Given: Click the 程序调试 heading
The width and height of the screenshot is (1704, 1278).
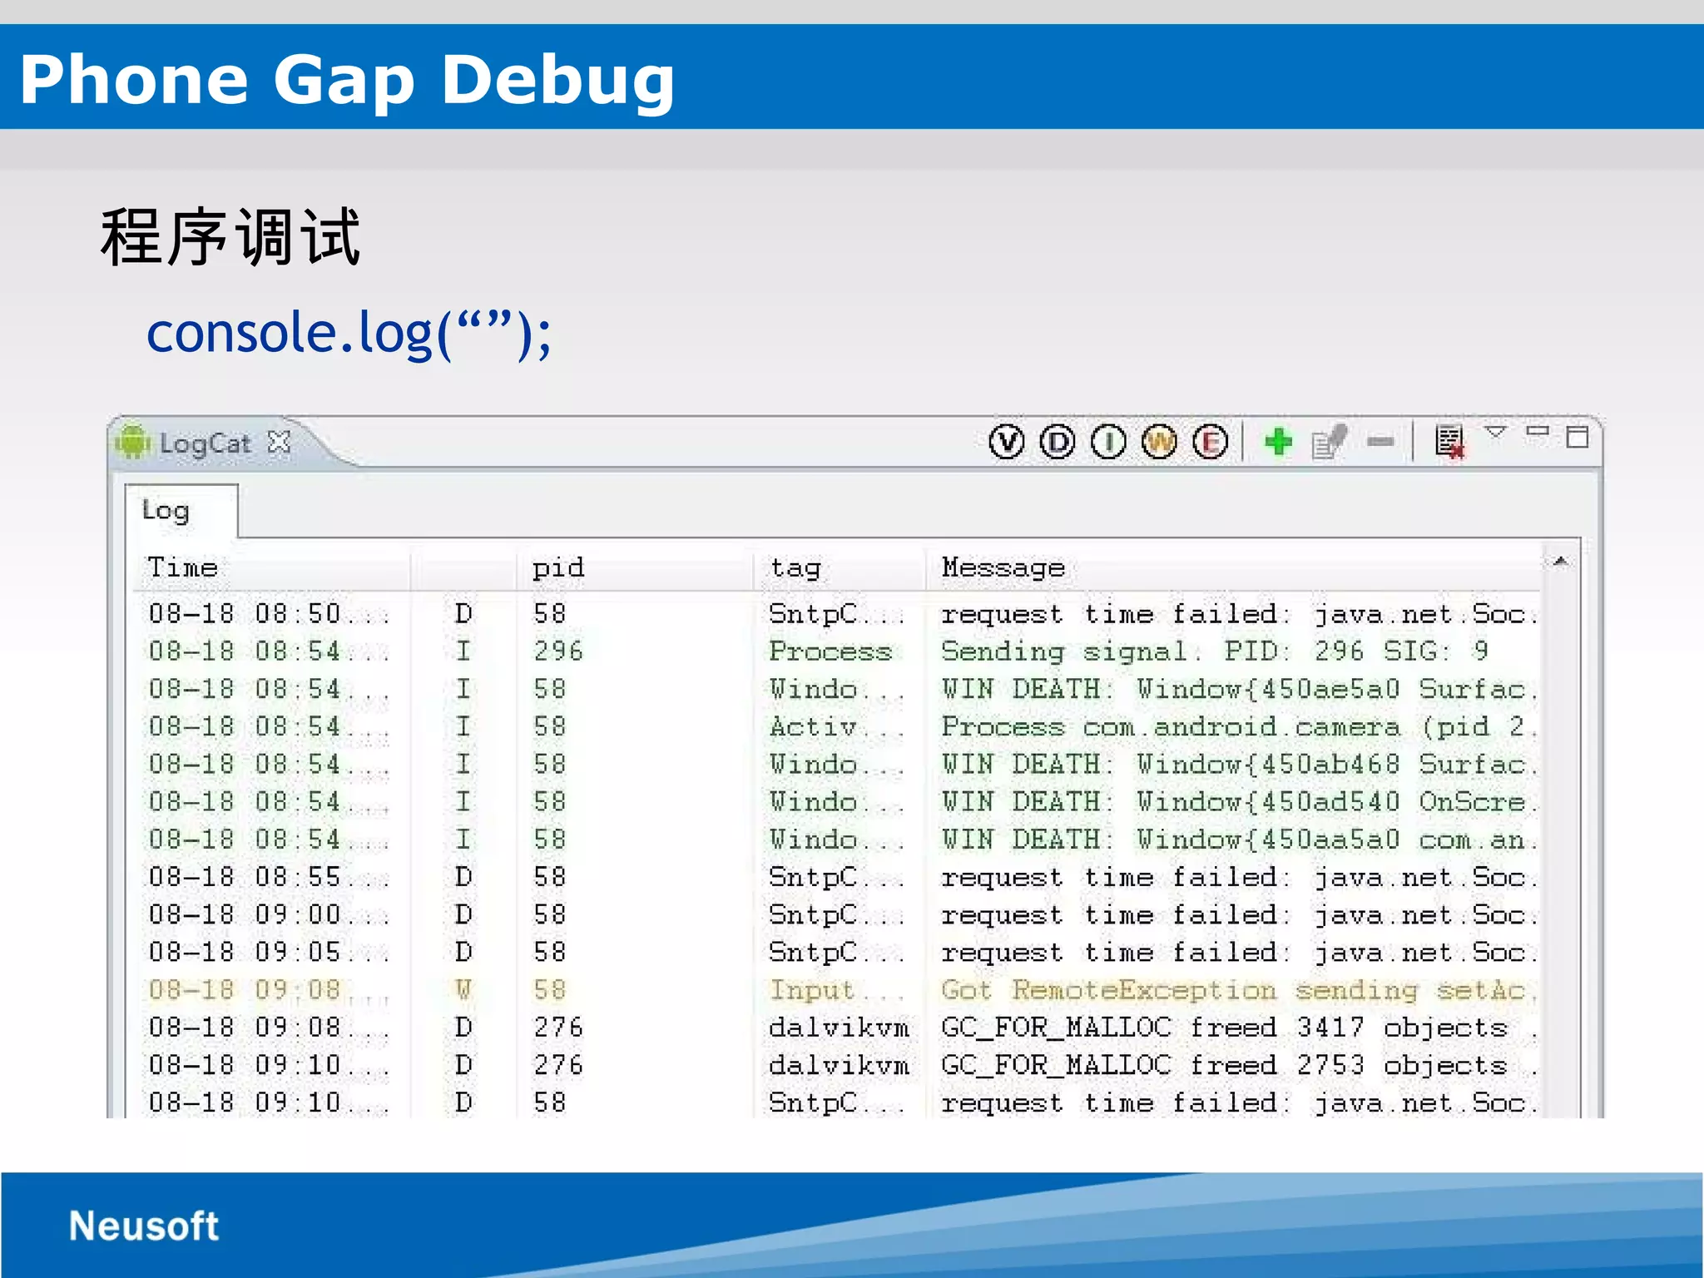Looking at the screenshot, I should (230, 237).
